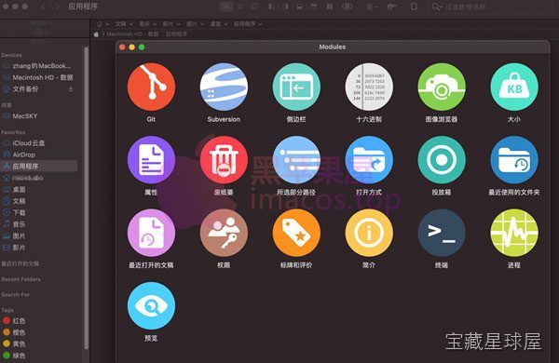Select 文件备份 in the sidebar
Image resolution: width=559 pixels, height=363 pixels.
click(21, 89)
